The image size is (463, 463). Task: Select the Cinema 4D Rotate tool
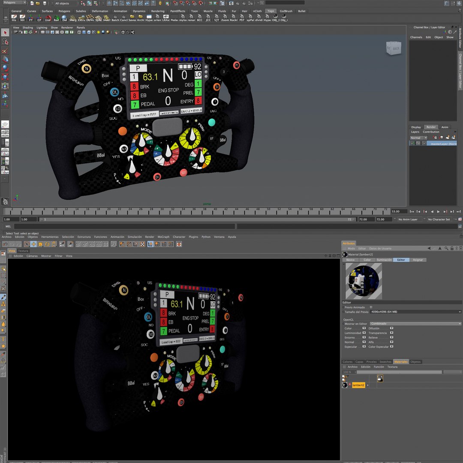pos(47,244)
